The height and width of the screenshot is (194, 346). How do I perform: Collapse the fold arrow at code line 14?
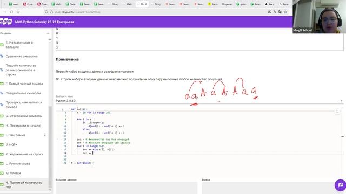click(x=58, y=139)
